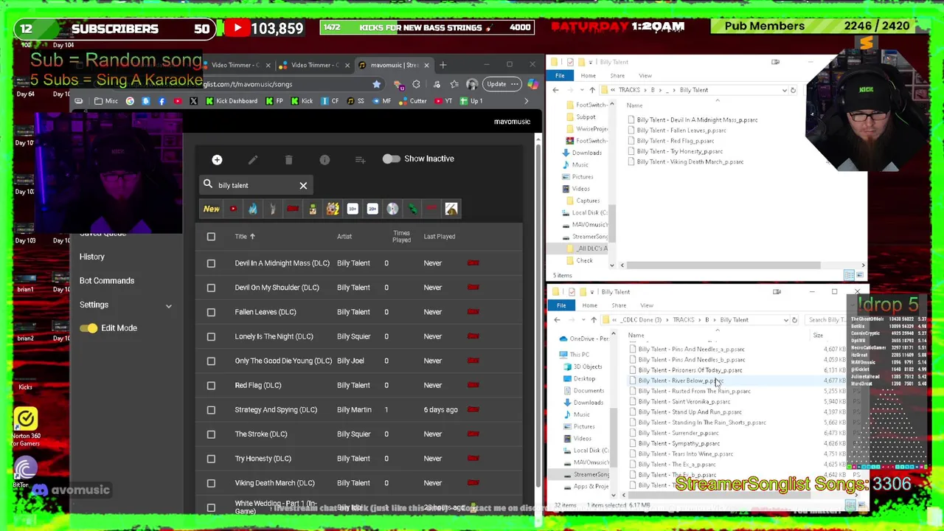Sort songs by Last Played column
This screenshot has width=944, height=531.
(x=440, y=237)
